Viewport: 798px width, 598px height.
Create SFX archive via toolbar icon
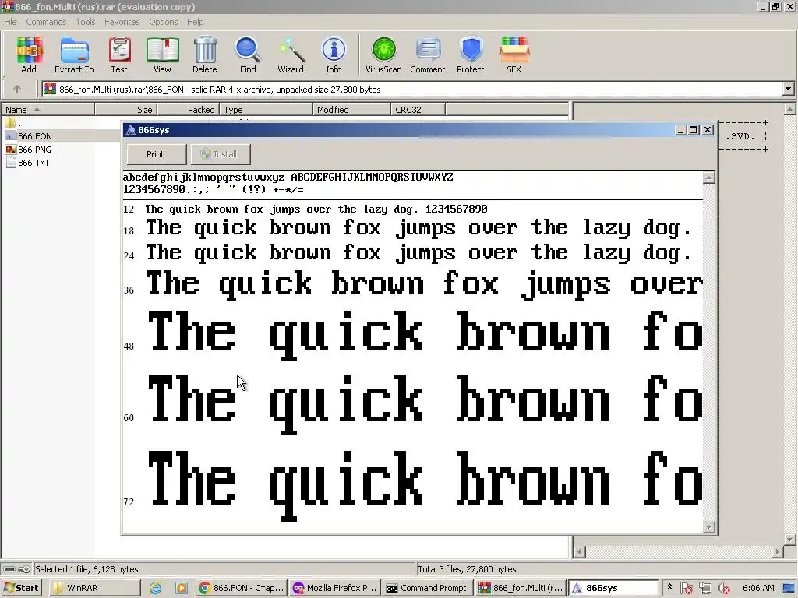514,55
